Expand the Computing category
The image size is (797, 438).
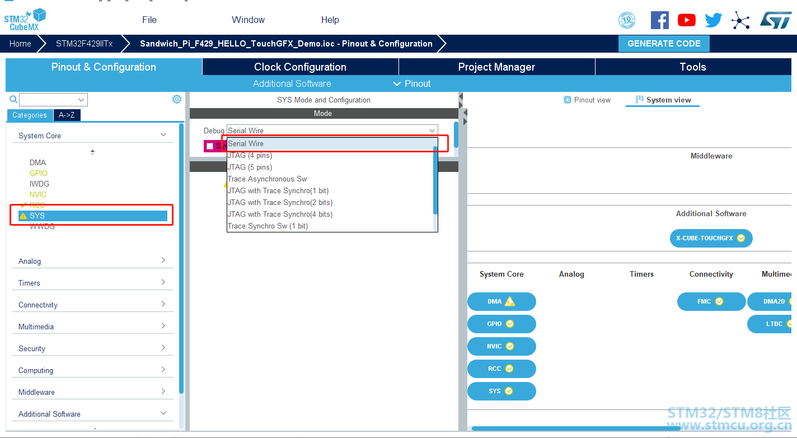(163, 370)
